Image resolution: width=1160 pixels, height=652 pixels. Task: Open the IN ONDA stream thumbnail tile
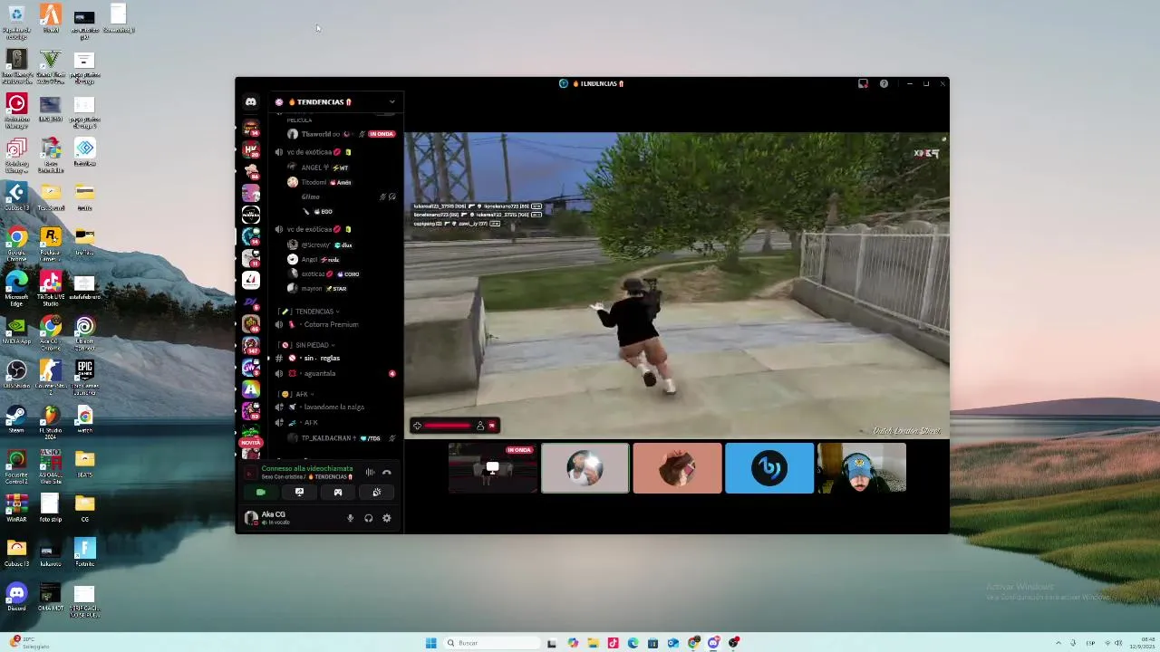tap(492, 468)
